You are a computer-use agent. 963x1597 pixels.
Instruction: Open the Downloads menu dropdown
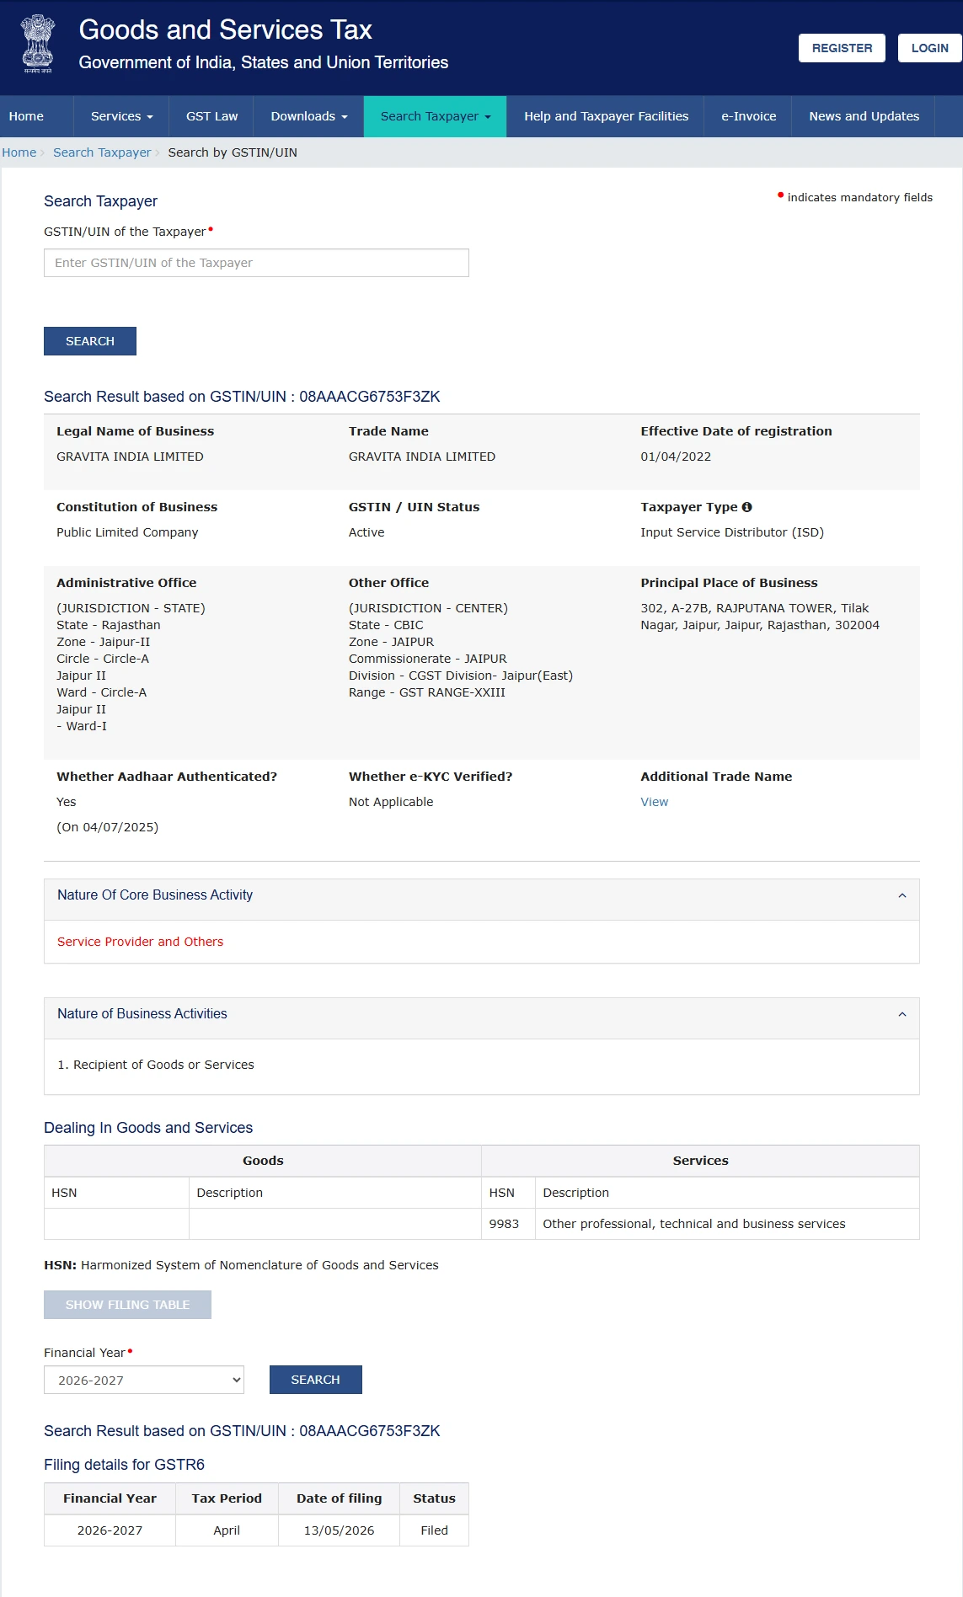pyautogui.click(x=308, y=116)
